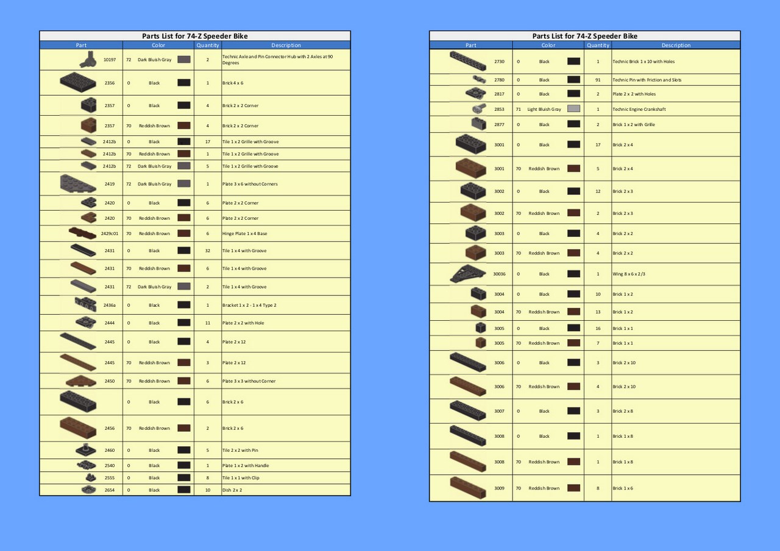This screenshot has width=780, height=551.
Task: Click 'Light Bluish Gray' color name
Action: (544, 109)
